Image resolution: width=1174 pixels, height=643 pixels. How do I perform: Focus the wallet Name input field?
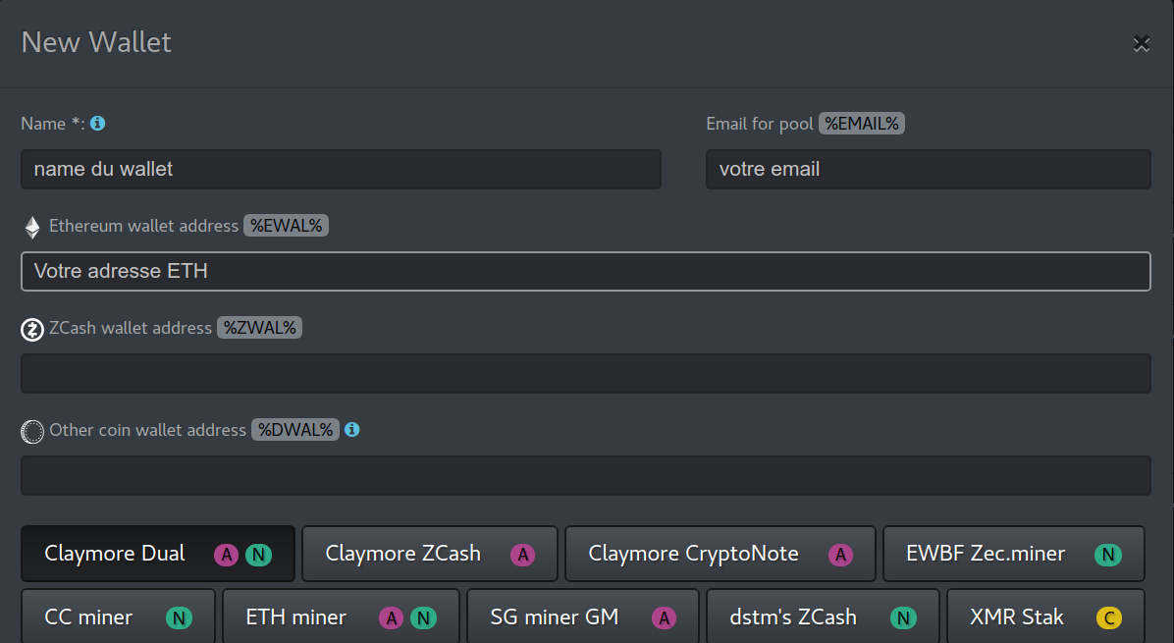341,169
